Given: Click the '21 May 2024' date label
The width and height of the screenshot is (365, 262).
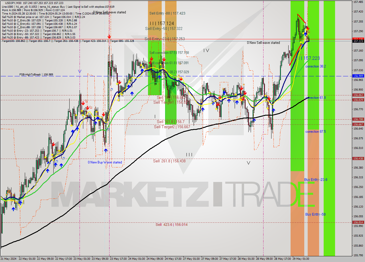Looking at the screenshot, I should click(9, 259).
